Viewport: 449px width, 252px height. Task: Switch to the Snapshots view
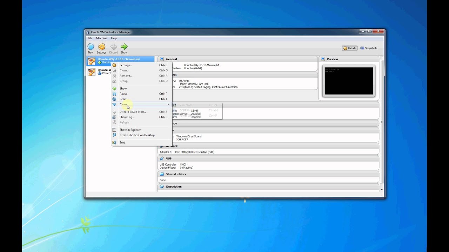[x=369, y=48]
